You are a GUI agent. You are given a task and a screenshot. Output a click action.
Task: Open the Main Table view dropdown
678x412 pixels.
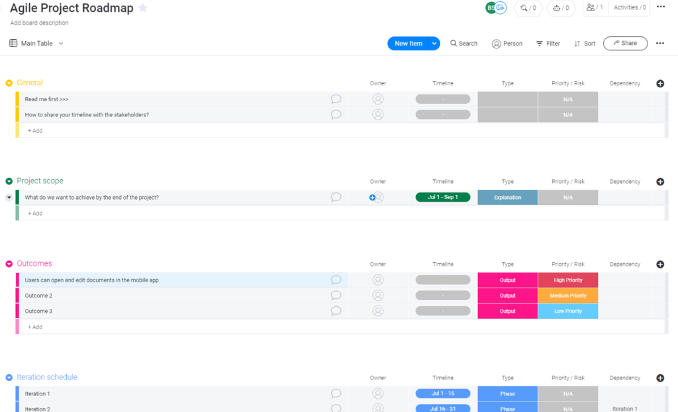(60, 43)
